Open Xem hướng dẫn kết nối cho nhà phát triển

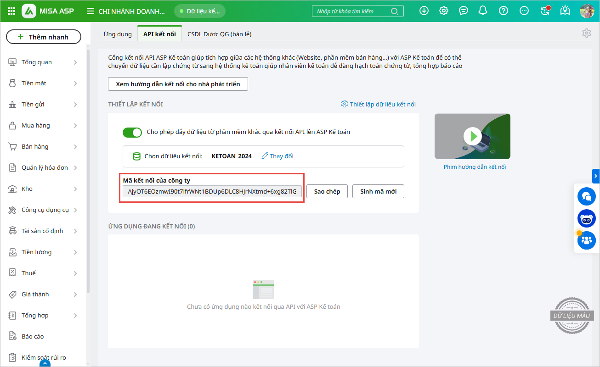click(x=178, y=84)
